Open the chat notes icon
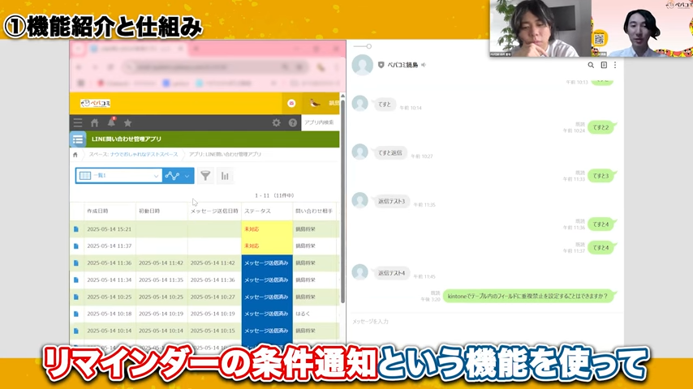 [604, 65]
